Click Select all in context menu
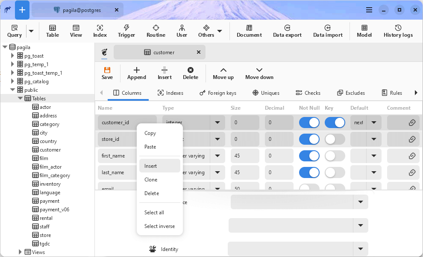 (154, 213)
